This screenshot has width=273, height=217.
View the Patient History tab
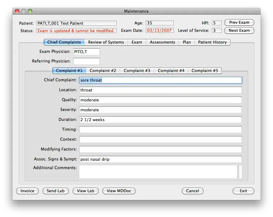pos(213,42)
